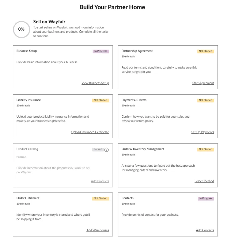
Task: Select the Payments & Terms card title
Action: [134, 100]
